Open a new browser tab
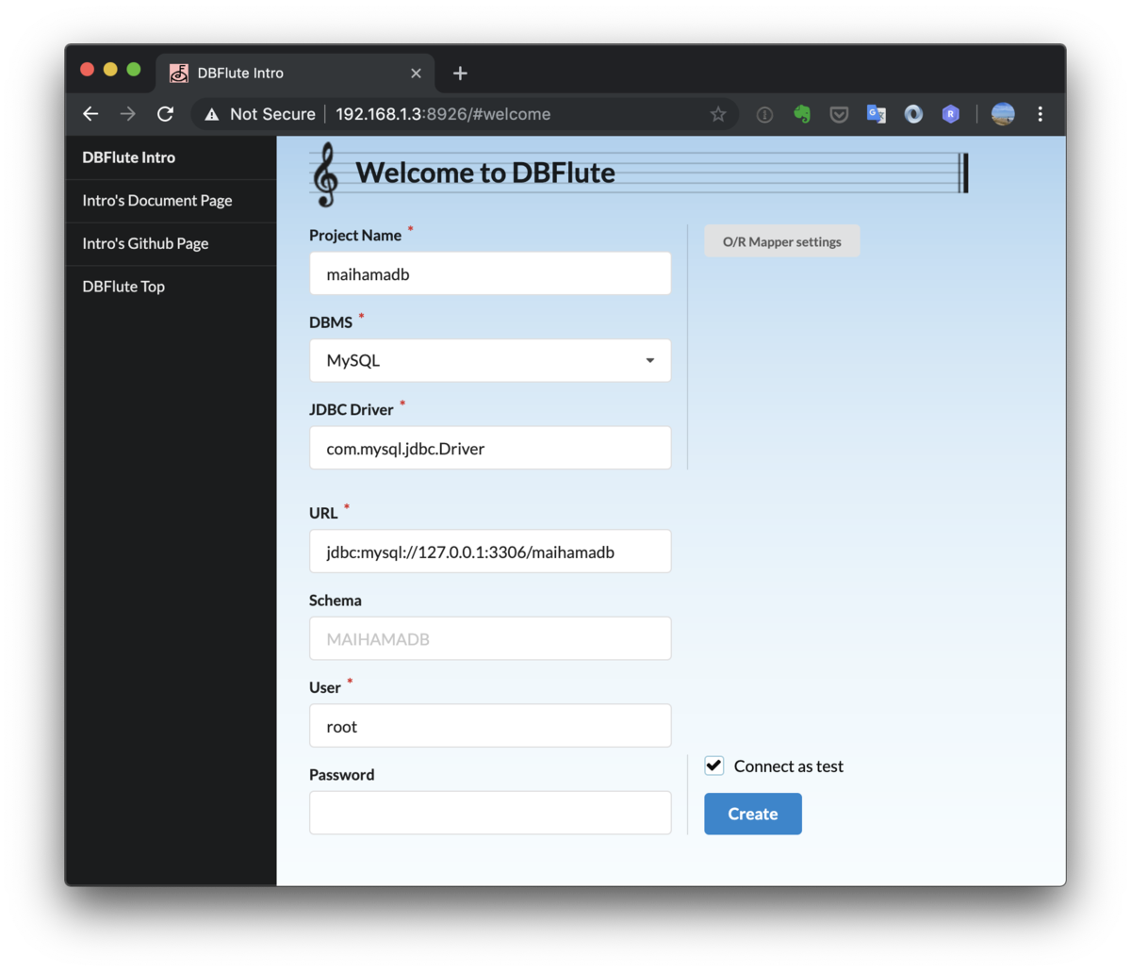 point(460,73)
